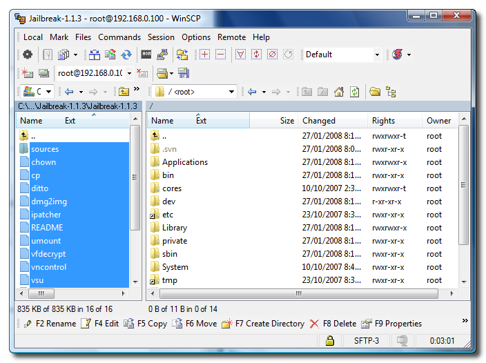
Task: Click the padlock icon in status bar
Action: click(330, 341)
